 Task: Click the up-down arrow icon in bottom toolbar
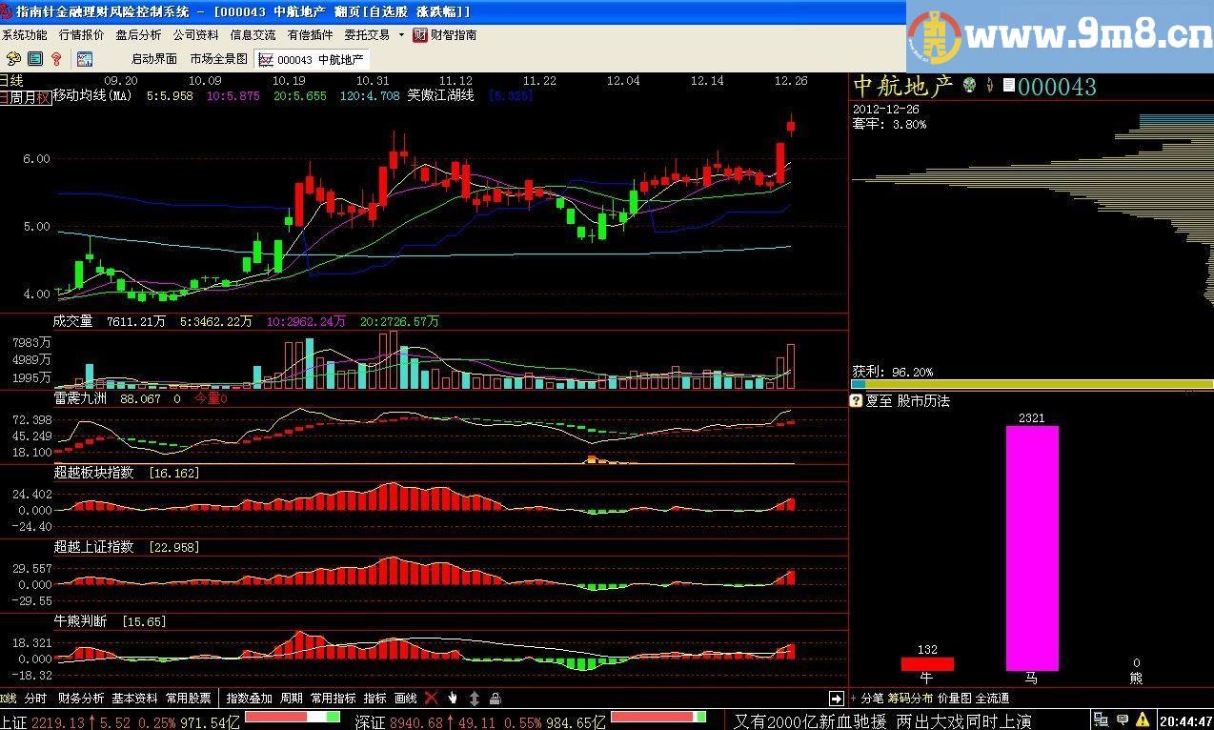coord(475,699)
